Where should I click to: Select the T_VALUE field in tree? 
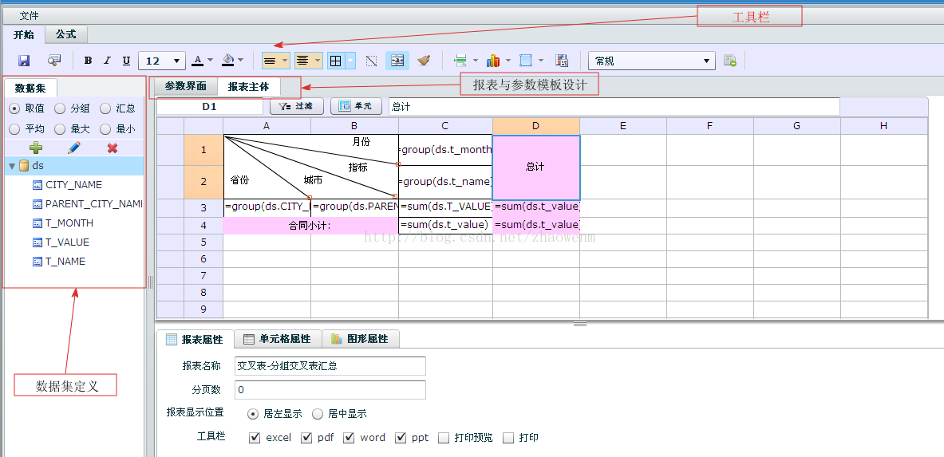point(67,242)
